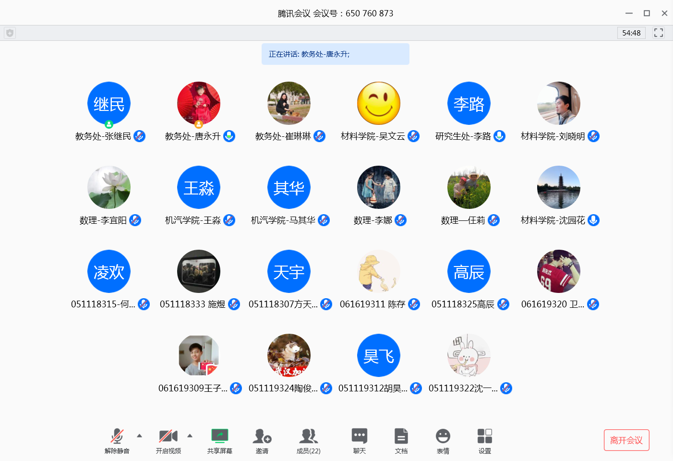Open the members list (22)
Image resolution: width=673 pixels, height=461 pixels.
point(308,437)
